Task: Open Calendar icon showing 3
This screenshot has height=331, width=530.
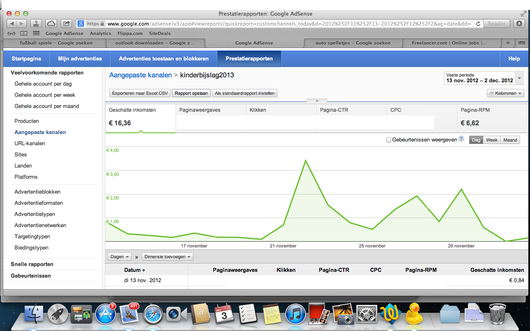Action: pos(224,315)
